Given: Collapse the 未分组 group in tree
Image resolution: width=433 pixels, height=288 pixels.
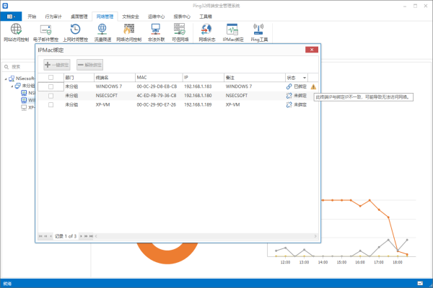Looking at the screenshot, I should tap(12, 86).
